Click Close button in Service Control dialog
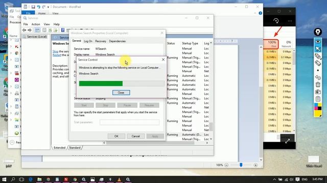The height and width of the screenshot is (183, 327). click(x=121, y=93)
